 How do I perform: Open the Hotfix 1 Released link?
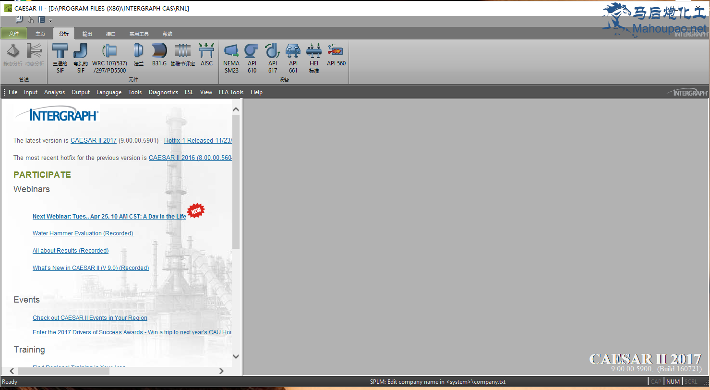click(198, 141)
